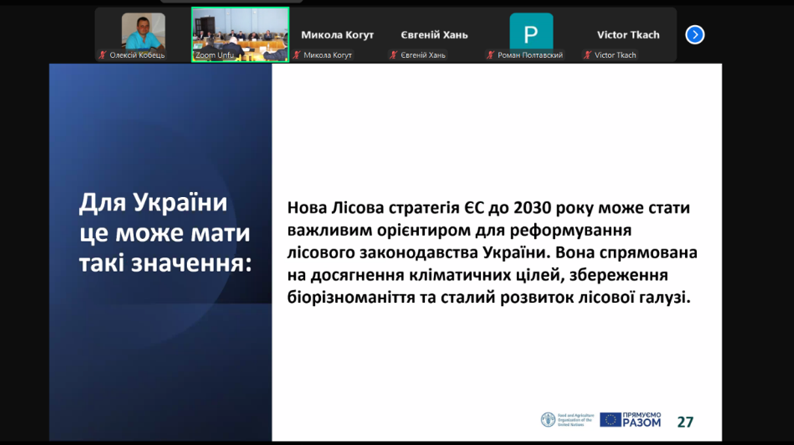Viewport: 794px width, 445px height.
Task: Click slide text 'Нова Лісова стратегія ЄС'
Action: (386, 207)
